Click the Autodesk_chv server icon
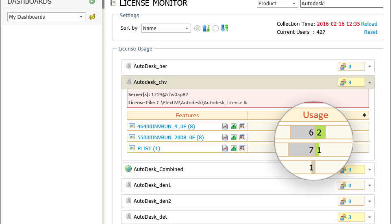Viewport: 391px width, 224px height. coord(128,82)
